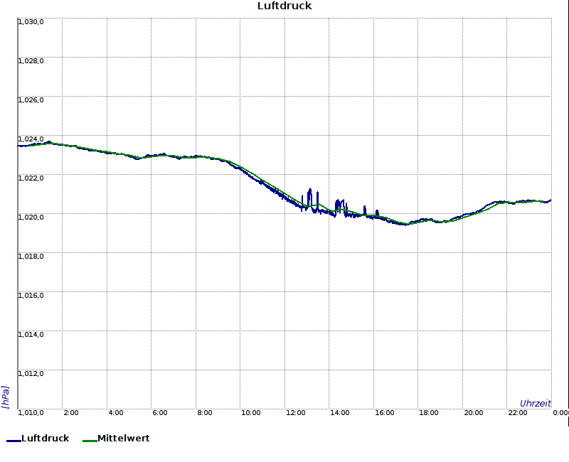Click the 1,030,0 y-axis value

click(x=31, y=22)
